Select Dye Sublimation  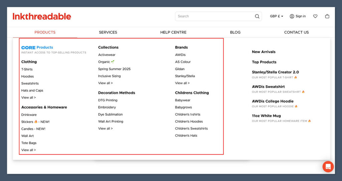pos(110,114)
